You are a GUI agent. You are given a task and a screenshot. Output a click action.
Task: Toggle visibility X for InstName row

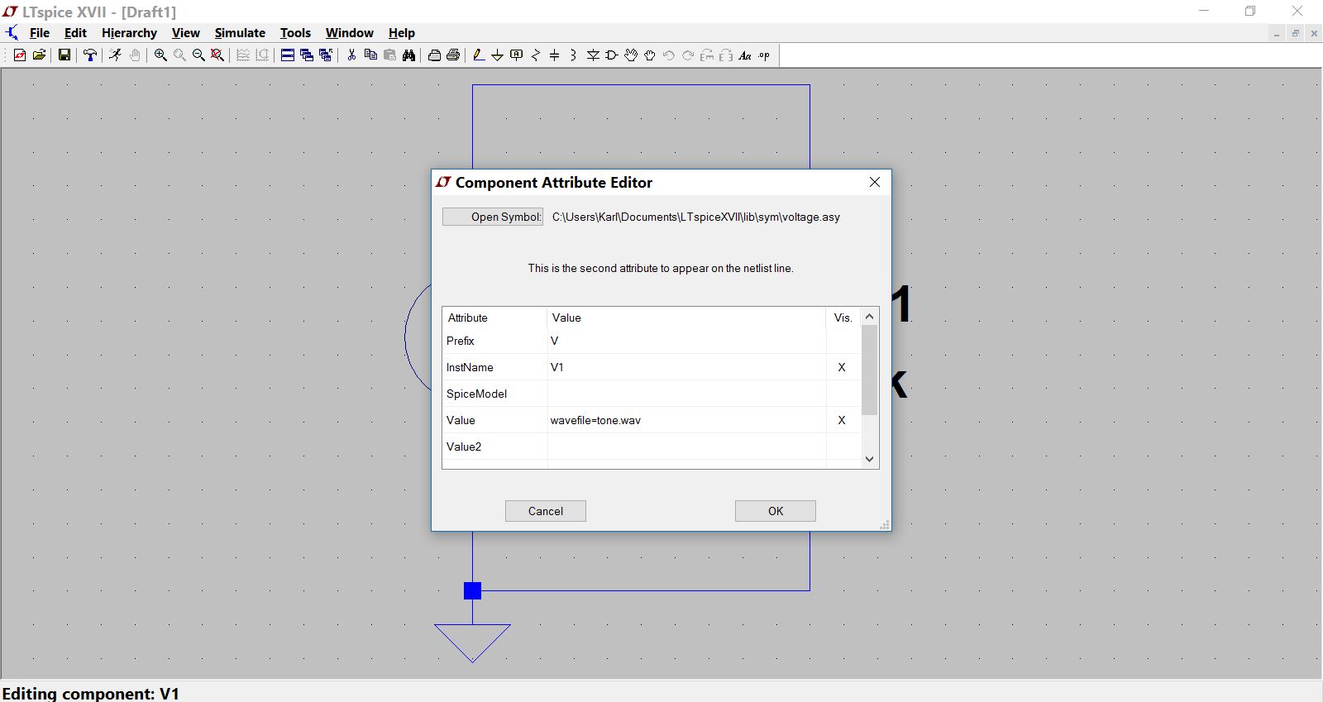tap(843, 367)
